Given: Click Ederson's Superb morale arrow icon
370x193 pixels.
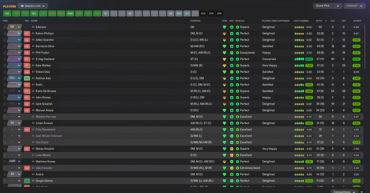Looking at the screenshot, I should (238, 27).
